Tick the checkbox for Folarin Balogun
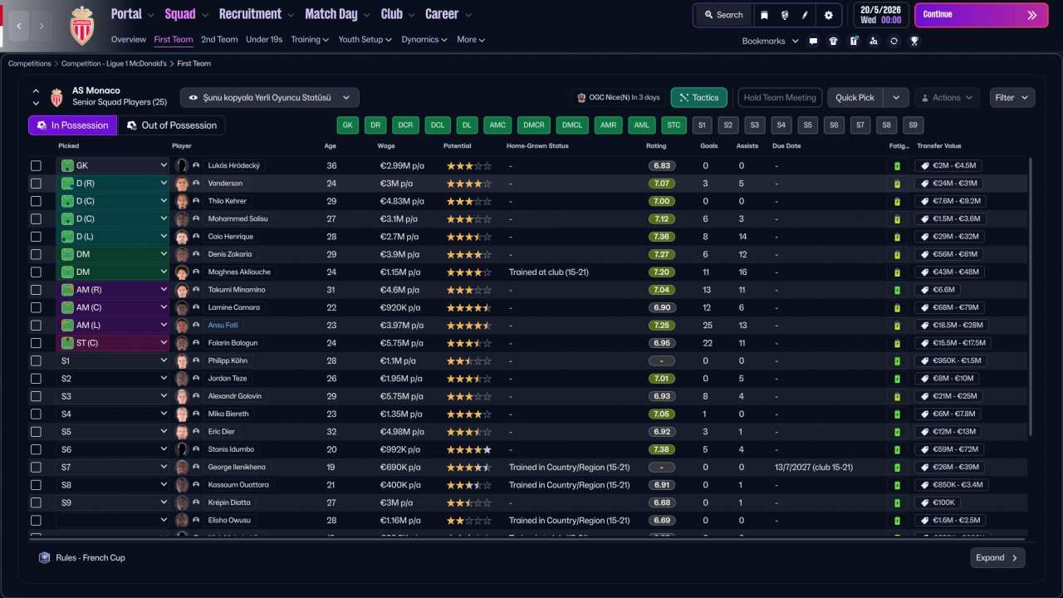 [36, 343]
